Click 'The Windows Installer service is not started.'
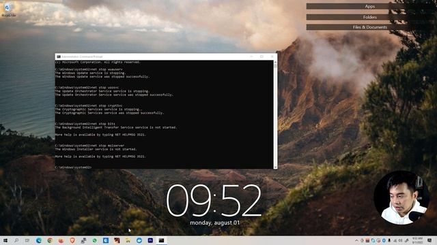The height and width of the screenshot is (245, 437). pos(96,149)
